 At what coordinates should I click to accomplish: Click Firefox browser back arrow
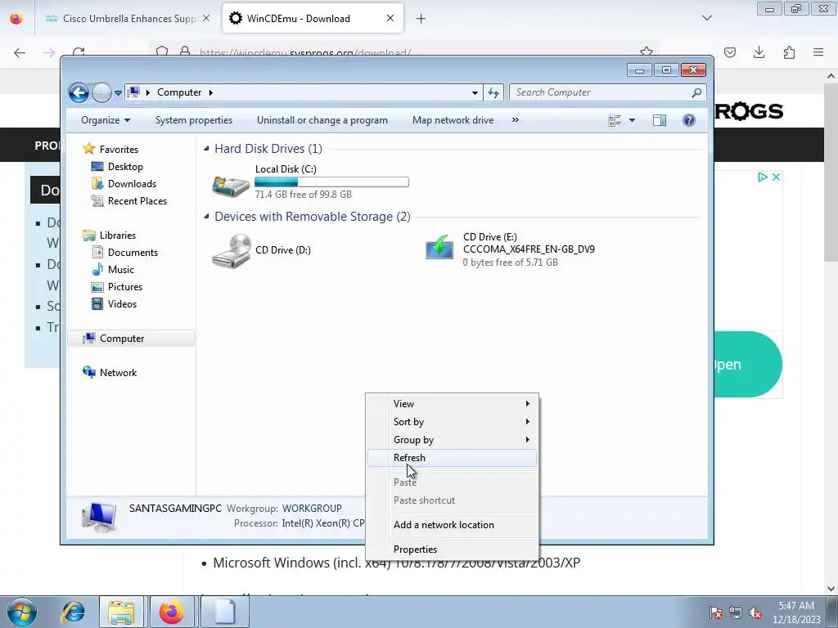coord(20,52)
